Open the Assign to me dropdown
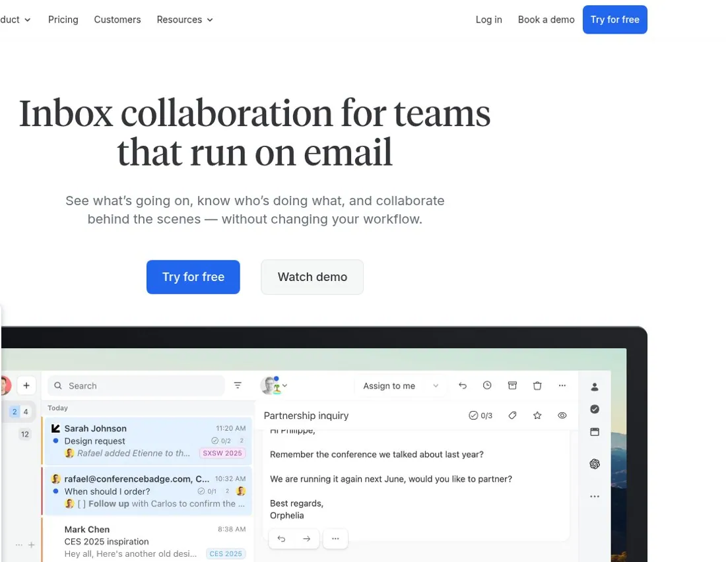This screenshot has height=562, width=726. (400, 386)
